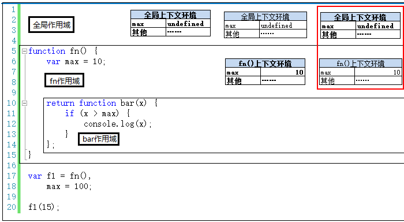Select line number 19 in the gutter
This screenshot has width=404, height=222.
(x=12, y=197)
